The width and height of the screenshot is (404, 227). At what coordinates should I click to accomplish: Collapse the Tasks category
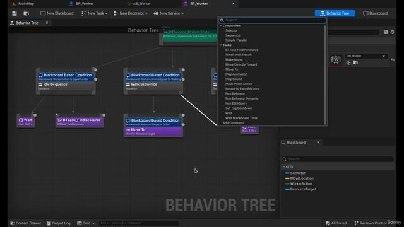coord(220,45)
